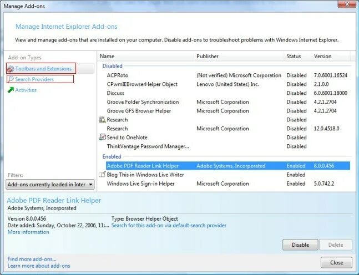The height and width of the screenshot is (275, 359).
Task: Open the Find more add-ons link
Action: (32, 259)
